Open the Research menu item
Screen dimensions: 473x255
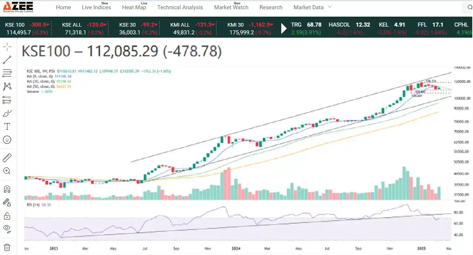(271, 7)
